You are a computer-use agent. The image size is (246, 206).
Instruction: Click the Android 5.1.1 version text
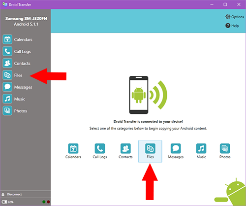pos(26,24)
